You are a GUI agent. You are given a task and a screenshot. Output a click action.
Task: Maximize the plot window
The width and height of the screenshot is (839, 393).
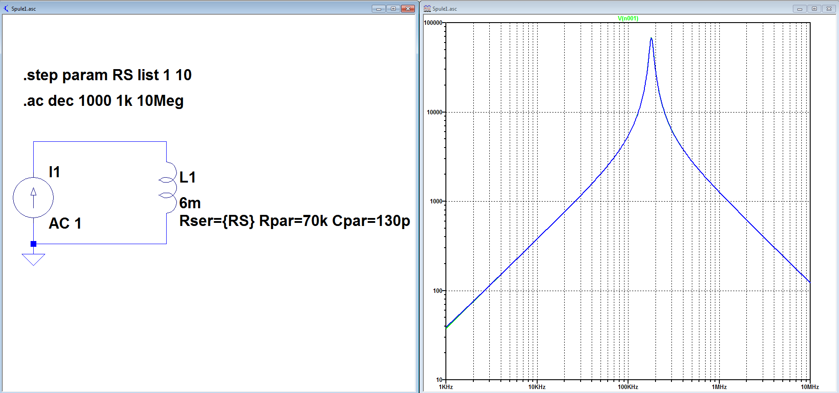coord(814,8)
